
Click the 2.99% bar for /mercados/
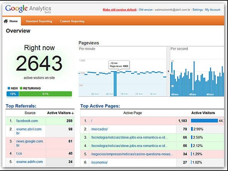(192, 129)
